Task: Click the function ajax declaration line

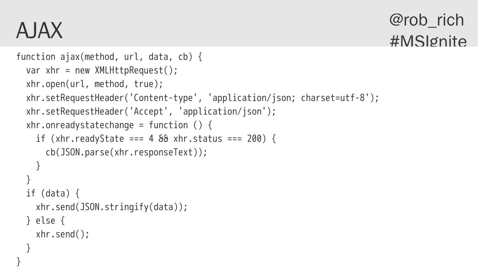Action: pos(109,57)
